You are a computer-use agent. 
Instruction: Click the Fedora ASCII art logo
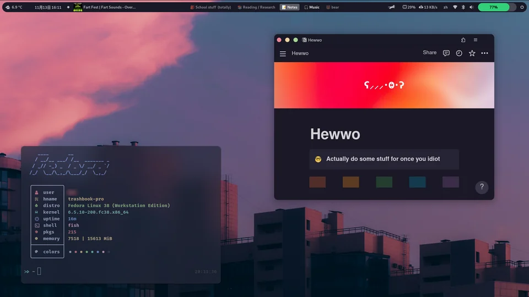(69, 165)
